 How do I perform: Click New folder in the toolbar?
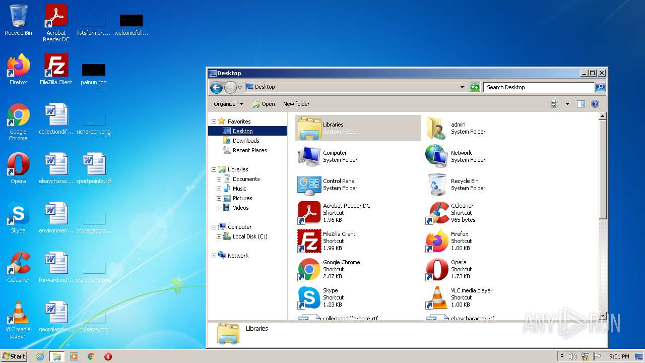pos(296,104)
